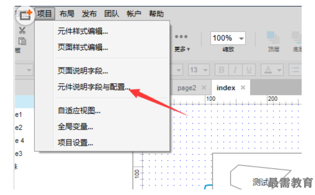Open the 团队 menu
The image size is (315, 195).
(111, 14)
